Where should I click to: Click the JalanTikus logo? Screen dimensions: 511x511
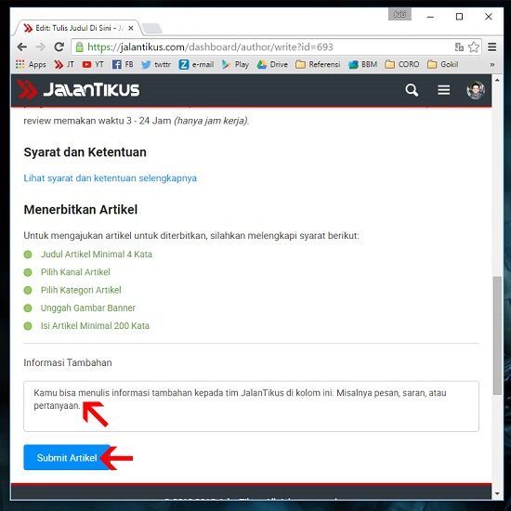(x=78, y=89)
